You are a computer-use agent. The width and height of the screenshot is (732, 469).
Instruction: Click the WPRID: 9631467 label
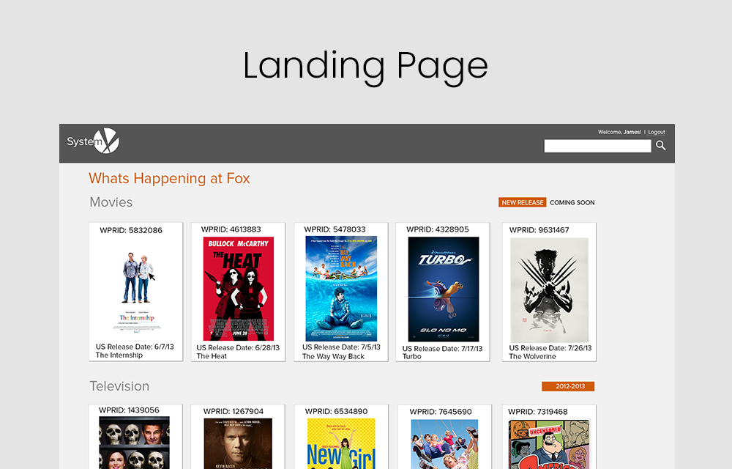pyautogui.click(x=539, y=230)
